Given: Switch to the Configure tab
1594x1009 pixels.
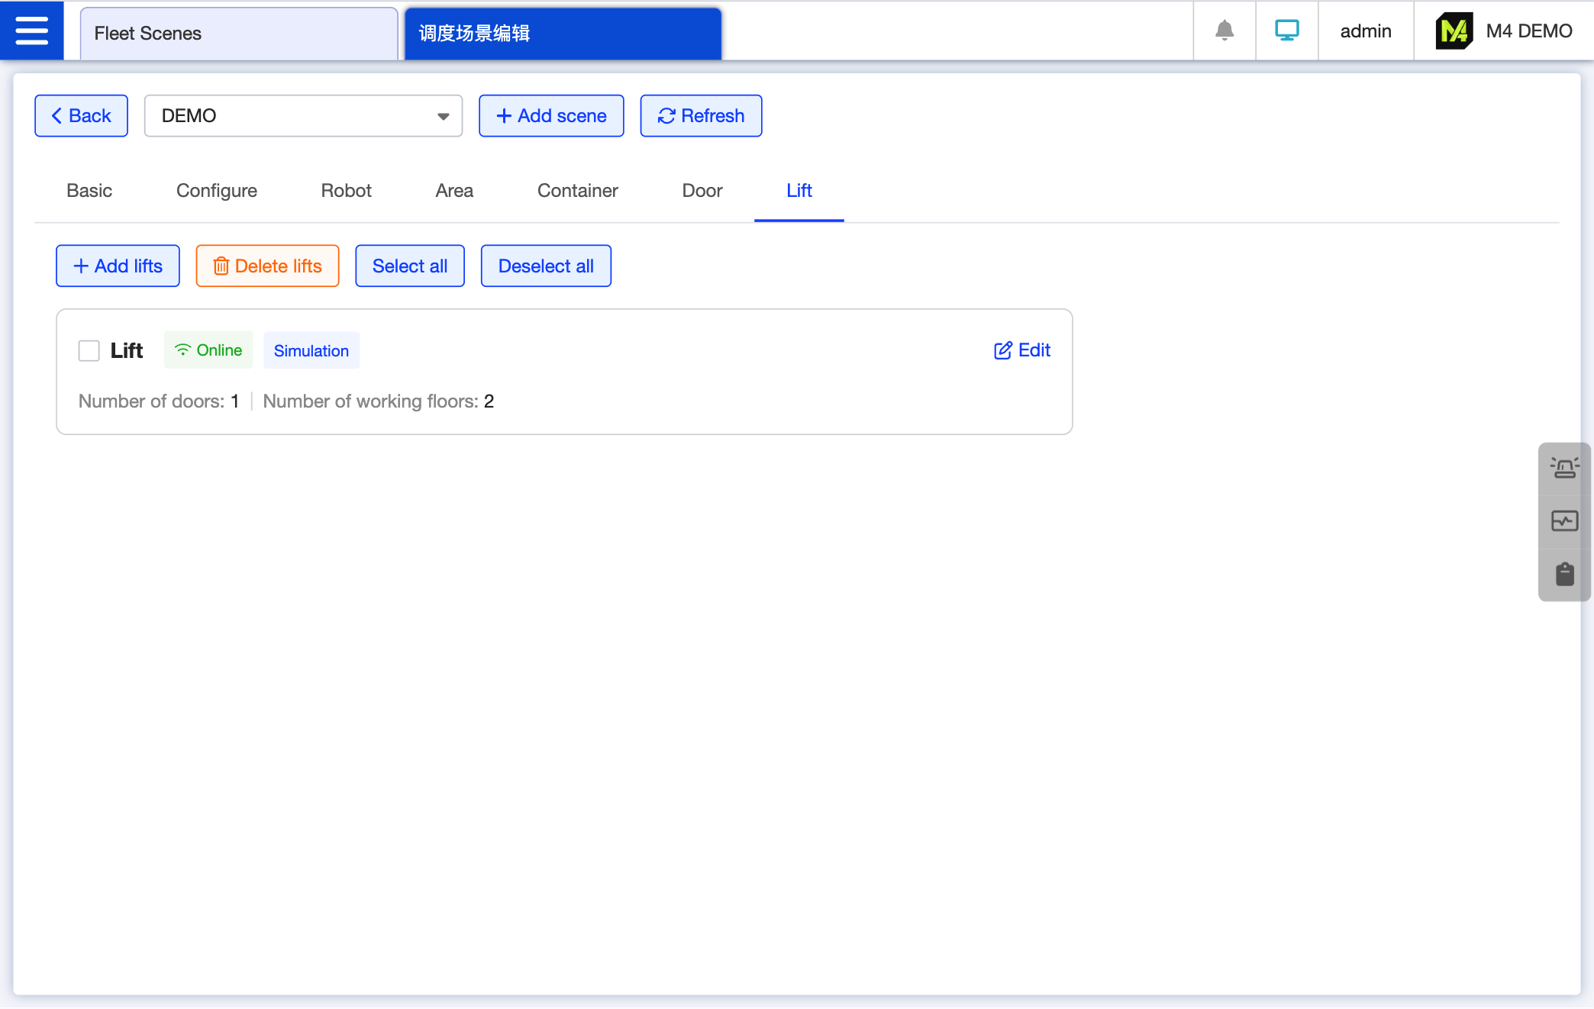Looking at the screenshot, I should pyautogui.click(x=216, y=191).
